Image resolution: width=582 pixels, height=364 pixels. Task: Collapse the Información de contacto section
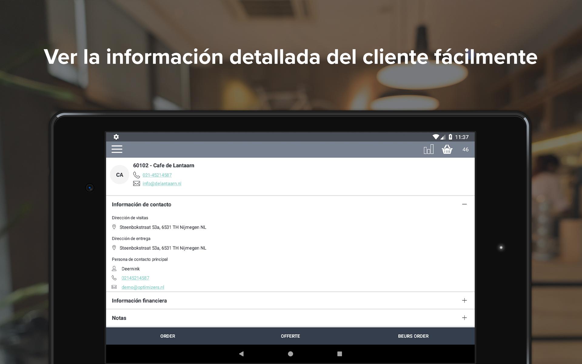click(x=464, y=204)
